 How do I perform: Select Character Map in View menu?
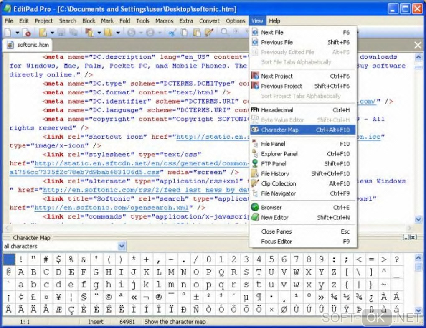pyautogui.click(x=303, y=130)
